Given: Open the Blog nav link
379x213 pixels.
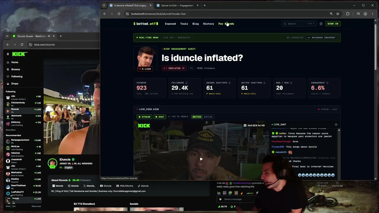Looking at the screenshot, I should 195,24.
